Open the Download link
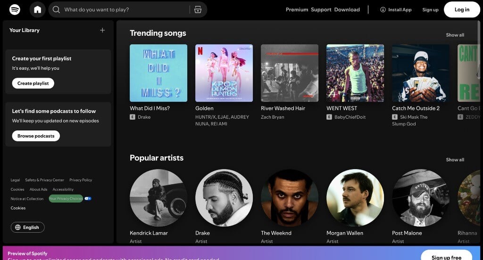Screen dimensions: 483x260 point(347,9)
